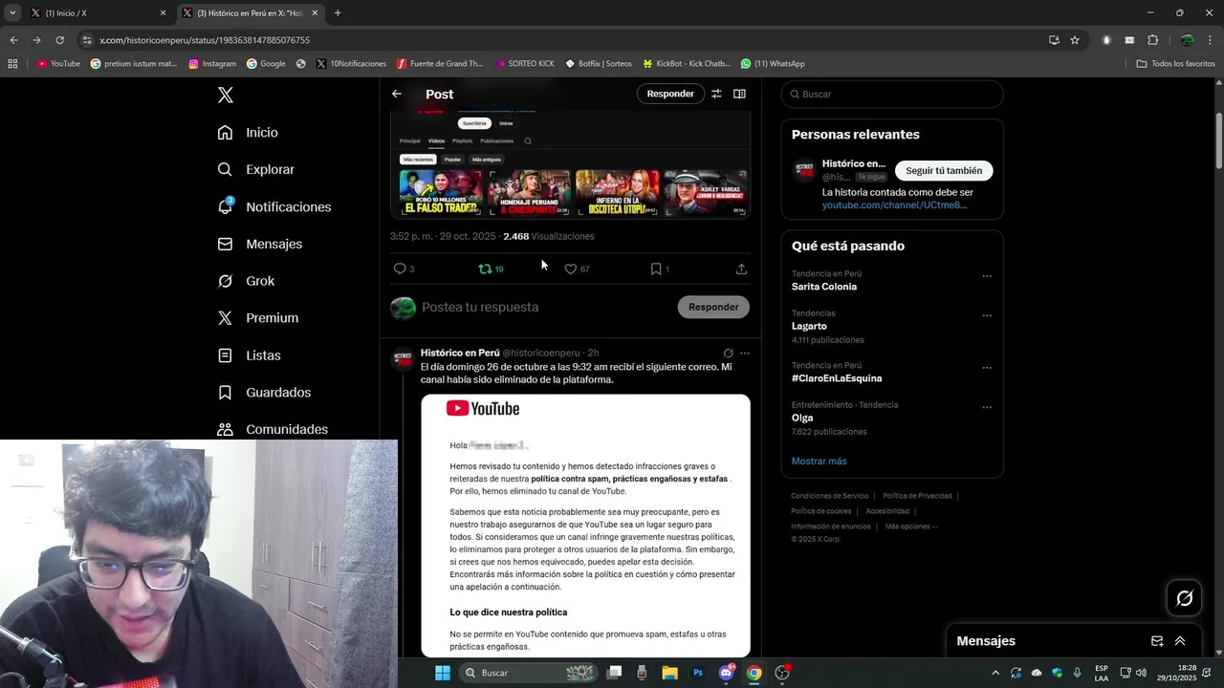
Task: Click Condiciones de Servicio link
Action: 829,496
